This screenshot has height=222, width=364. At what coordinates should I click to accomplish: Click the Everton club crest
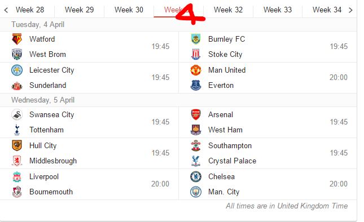pos(196,85)
